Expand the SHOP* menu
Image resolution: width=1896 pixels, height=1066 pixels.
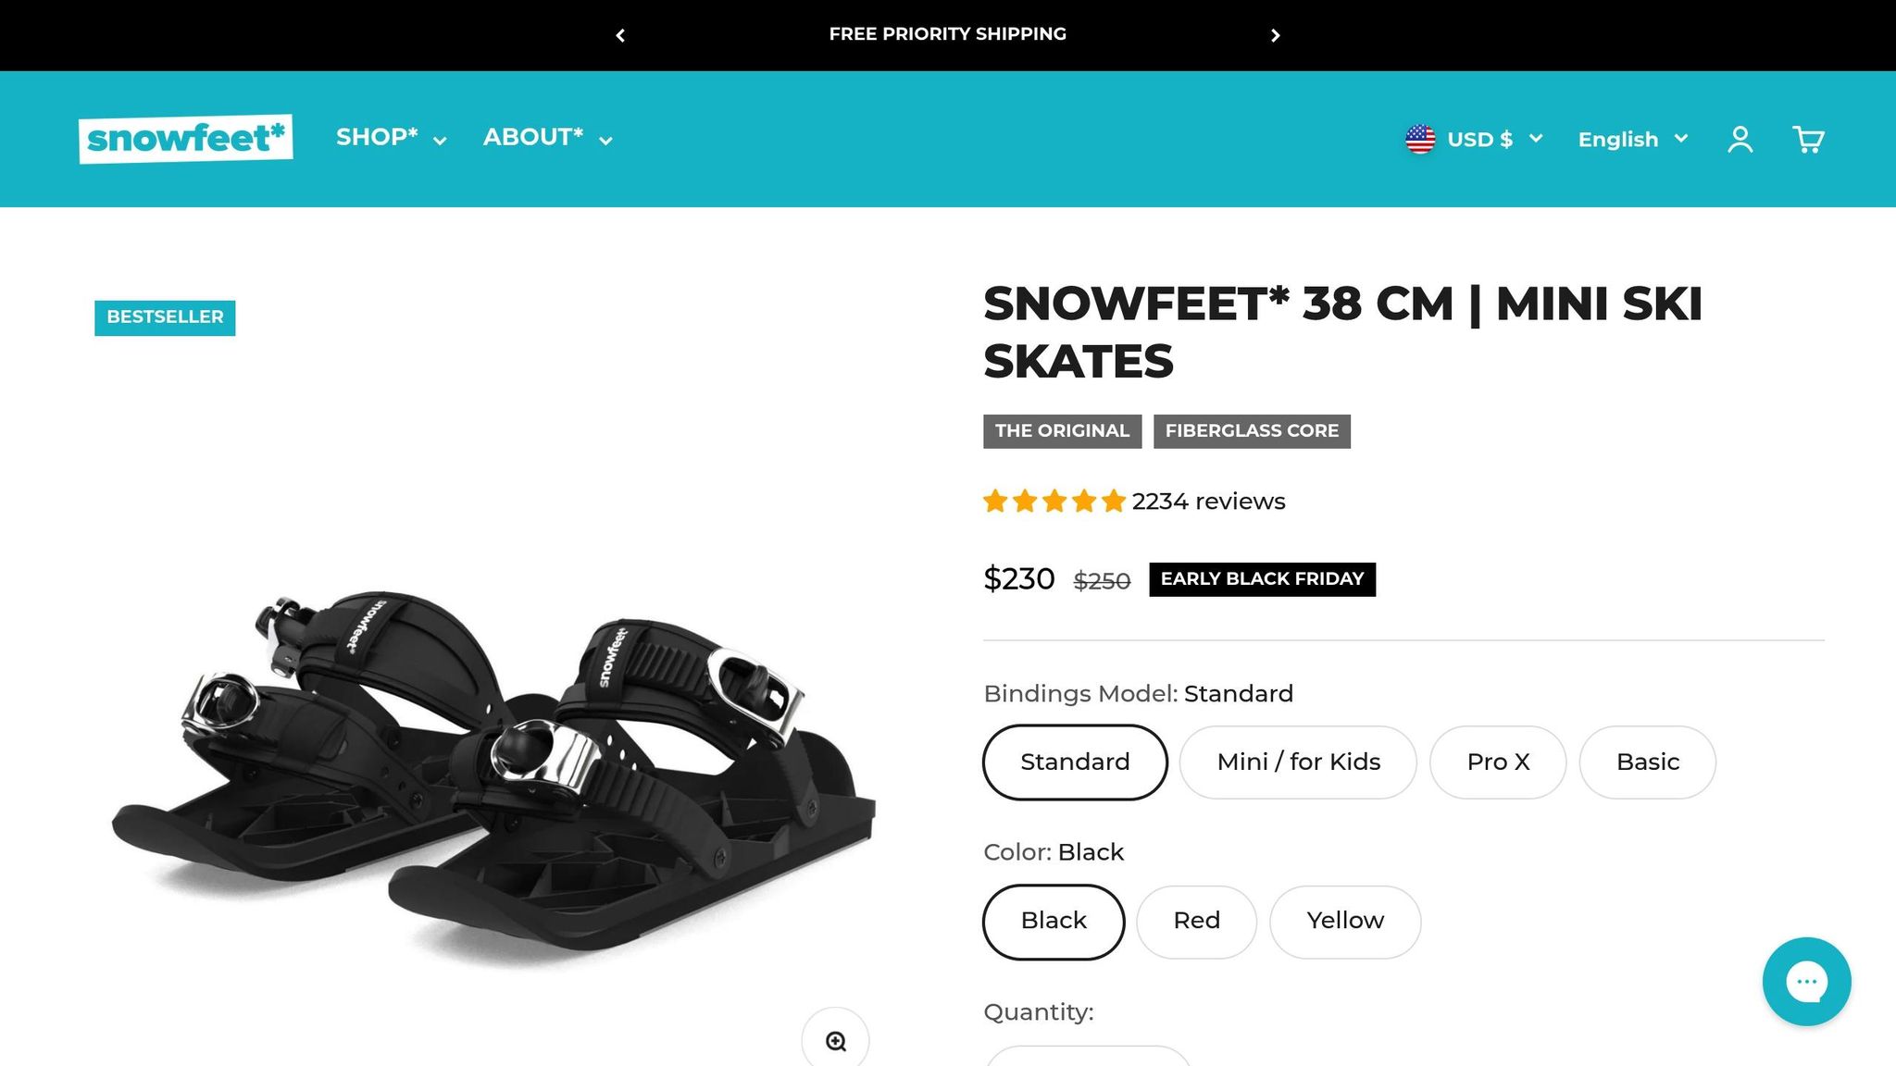click(x=391, y=138)
